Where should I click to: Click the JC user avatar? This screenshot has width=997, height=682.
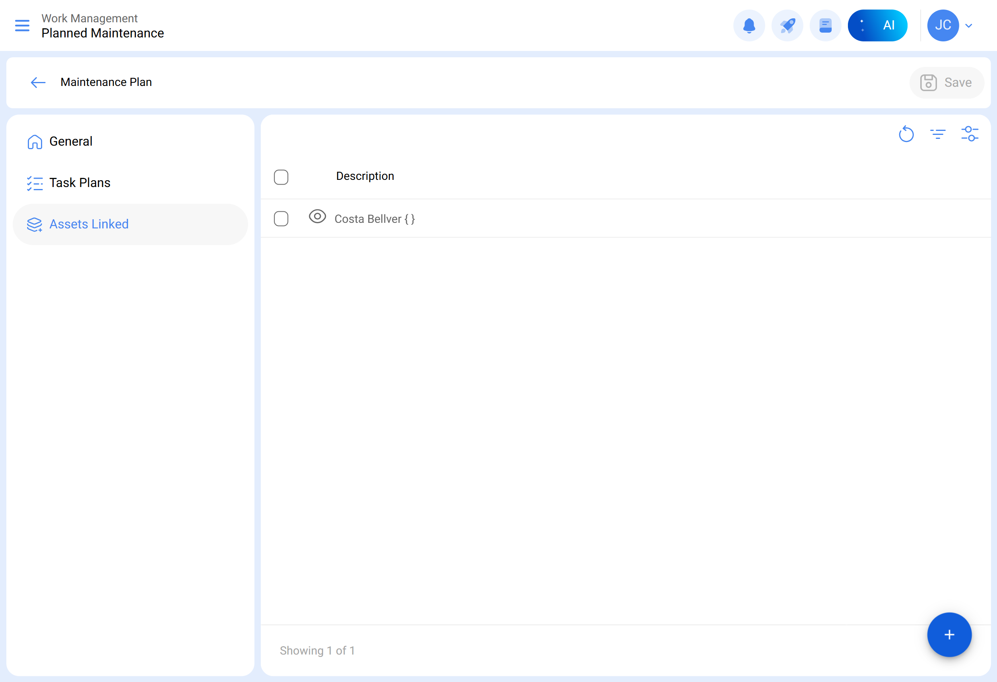[x=943, y=25]
